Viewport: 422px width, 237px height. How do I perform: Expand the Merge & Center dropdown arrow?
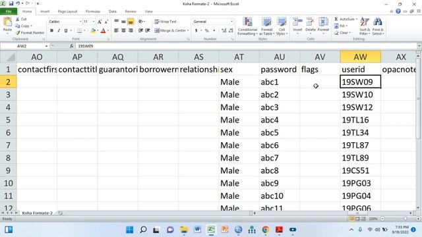click(x=188, y=31)
